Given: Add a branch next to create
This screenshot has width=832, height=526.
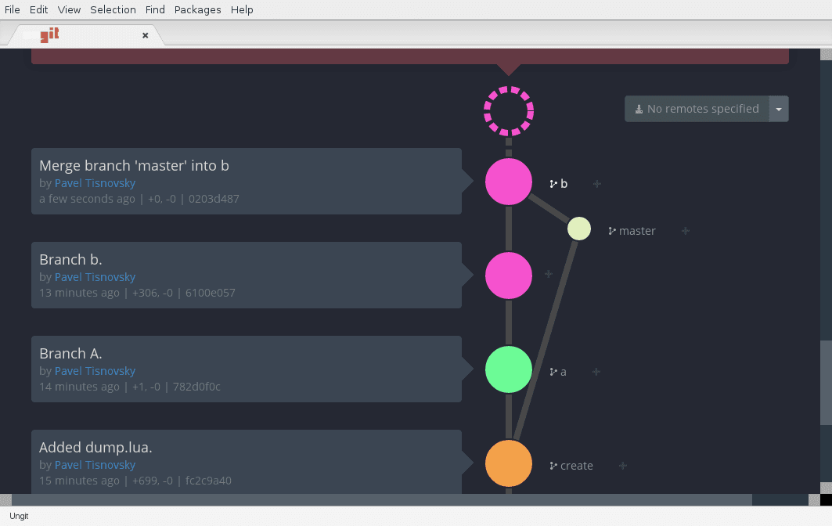Looking at the screenshot, I should click(x=623, y=466).
